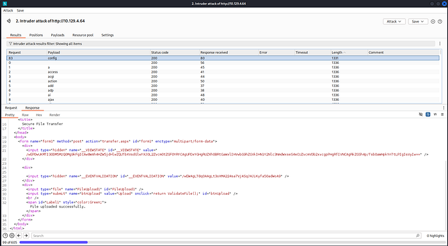Open the help question mark icon in the header
This screenshot has height=246, width=448.
(x=440, y=21)
